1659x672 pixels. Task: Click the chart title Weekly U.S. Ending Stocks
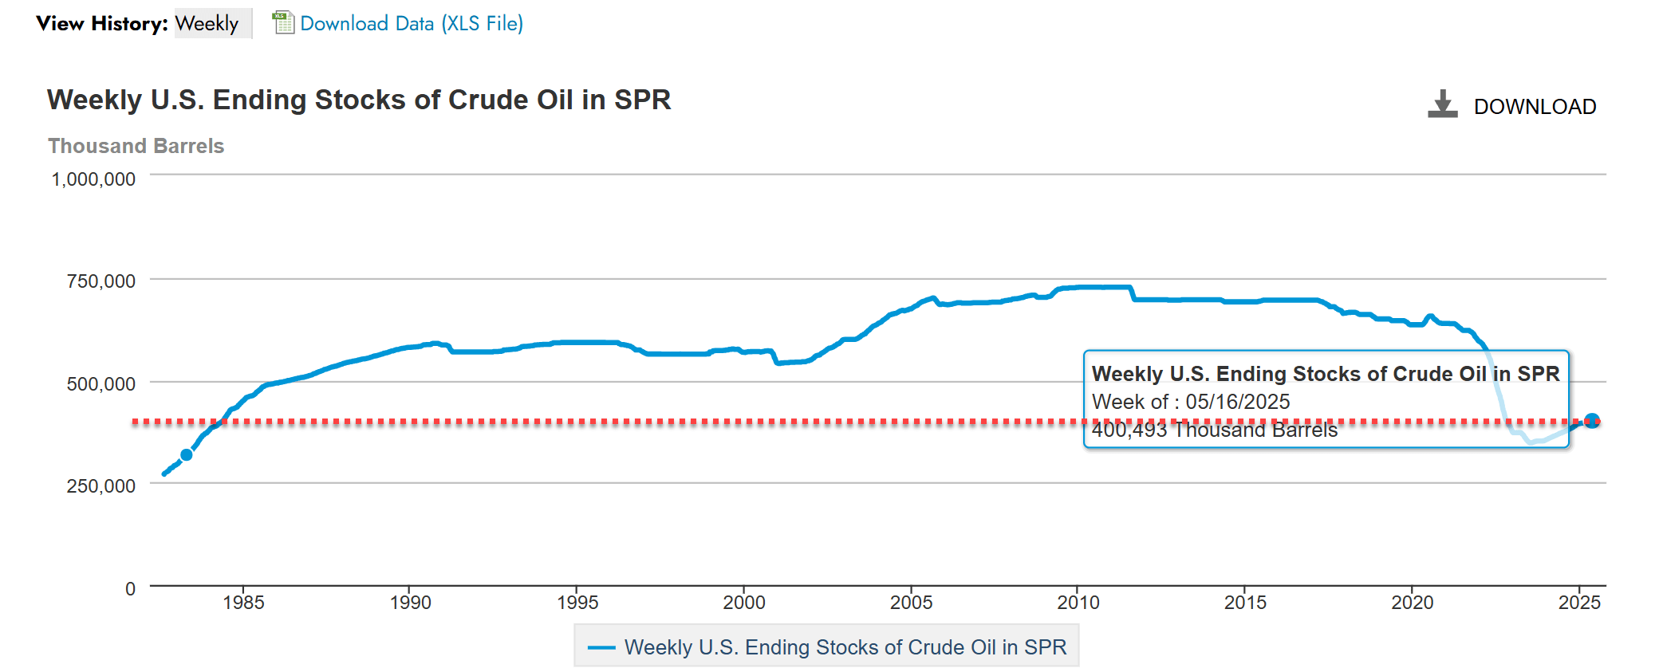click(359, 100)
